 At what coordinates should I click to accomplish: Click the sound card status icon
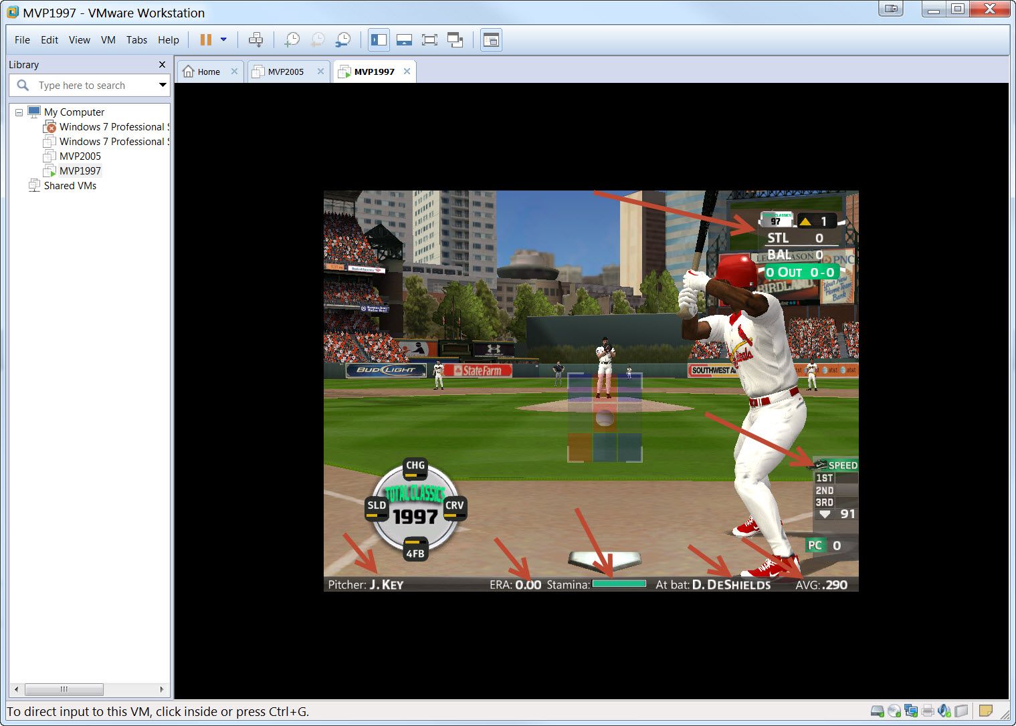(944, 711)
